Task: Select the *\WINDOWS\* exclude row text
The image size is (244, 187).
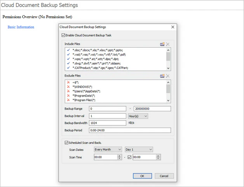Action: pos(82,87)
